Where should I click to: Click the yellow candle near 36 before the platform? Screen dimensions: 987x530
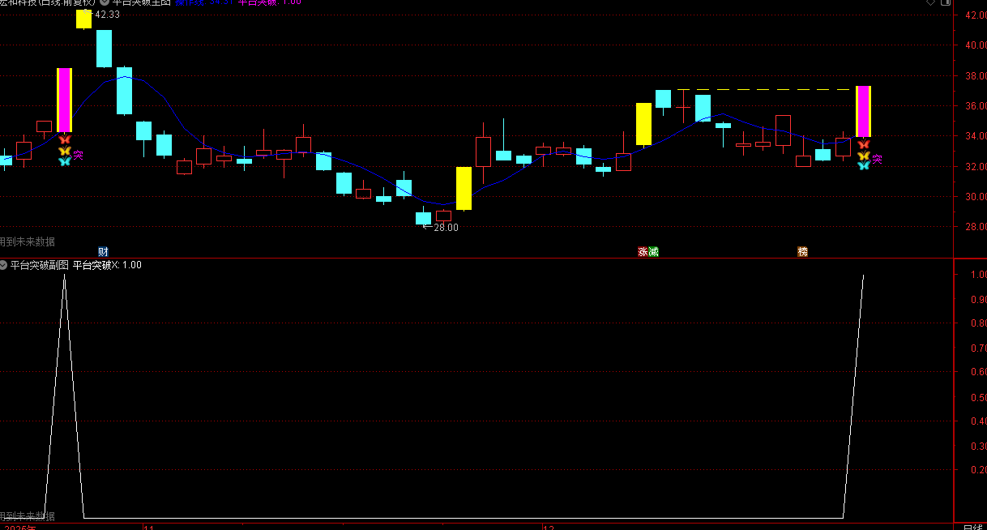click(644, 124)
